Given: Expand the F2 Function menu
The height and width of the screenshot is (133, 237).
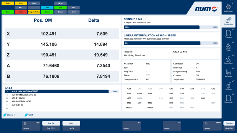Looking at the screenshot, I should (x=31, y=126).
